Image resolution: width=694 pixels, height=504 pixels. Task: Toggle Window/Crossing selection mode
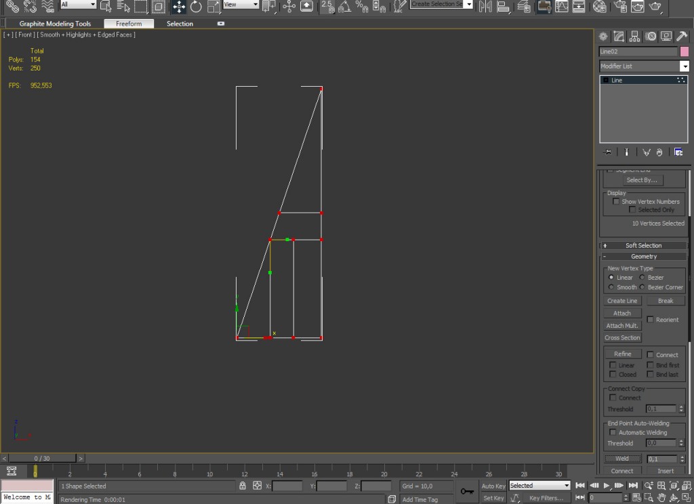[158, 6]
